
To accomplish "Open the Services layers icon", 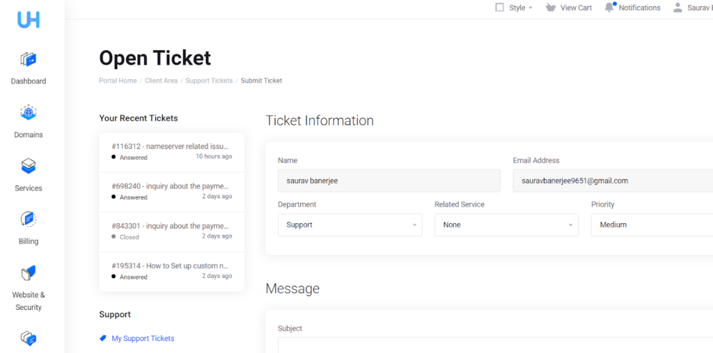I will [x=29, y=165].
